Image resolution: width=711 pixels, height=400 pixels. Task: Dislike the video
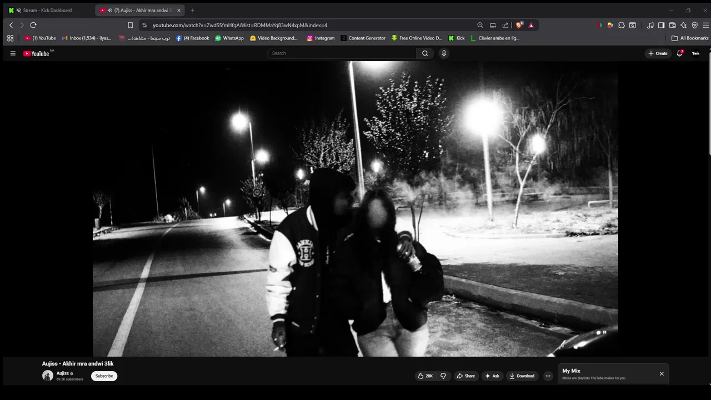(x=443, y=376)
